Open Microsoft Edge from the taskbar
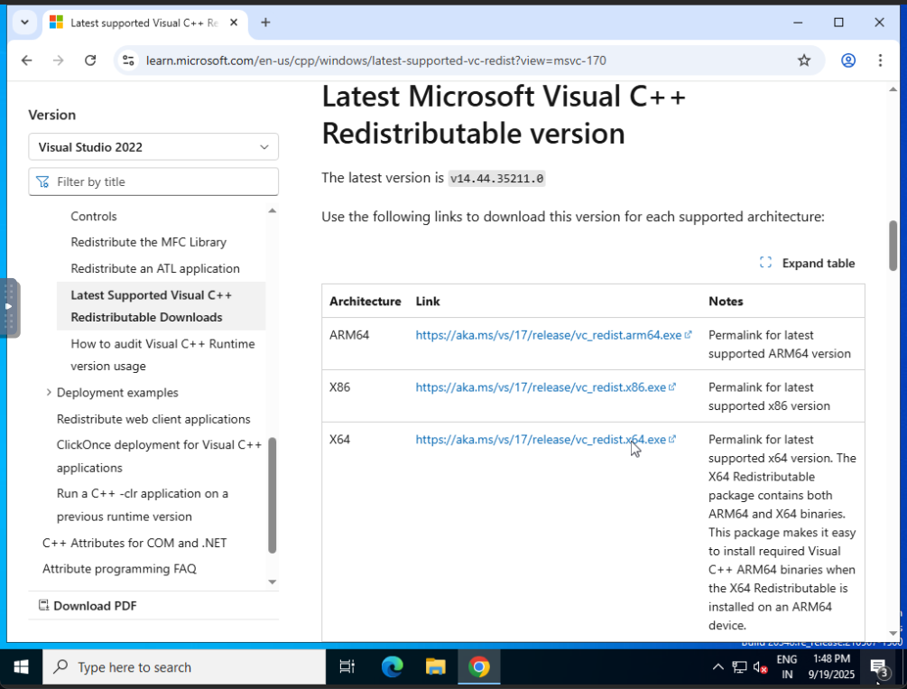The height and width of the screenshot is (689, 907). point(393,667)
